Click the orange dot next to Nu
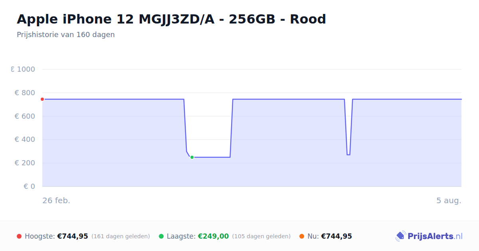479x251 pixels. (x=302, y=236)
